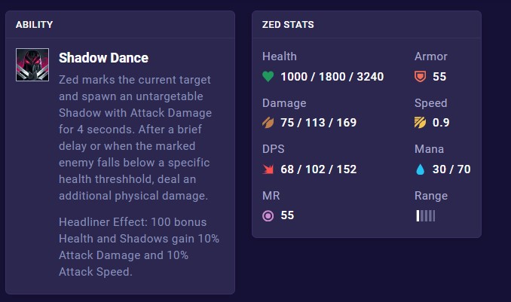Click the ABILITY panel header

pyautogui.click(x=34, y=25)
